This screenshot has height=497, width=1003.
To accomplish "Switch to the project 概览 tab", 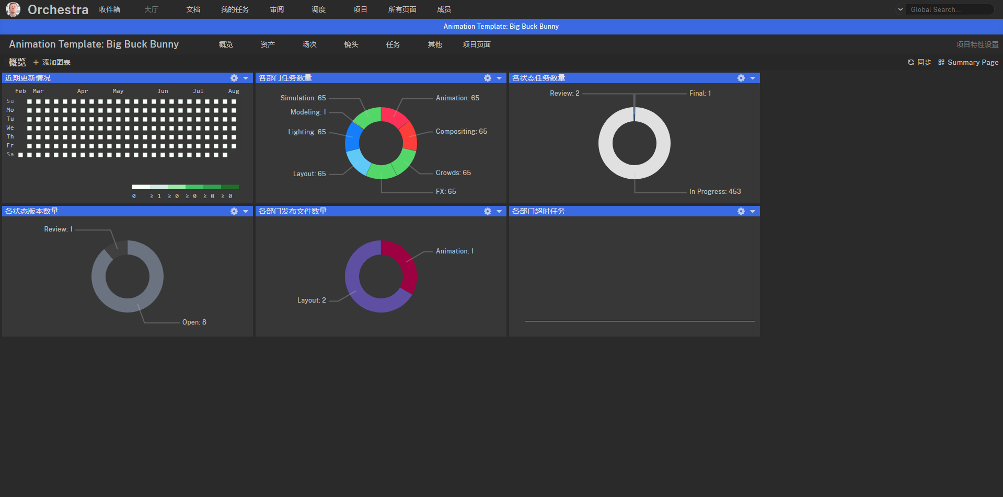I will (226, 44).
